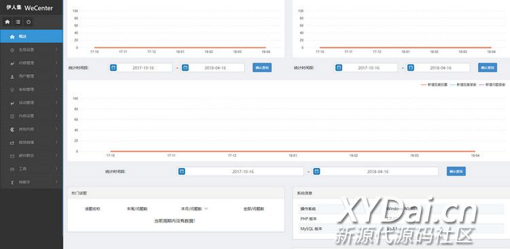The width and height of the screenshot is (510, 249).
Task: Open the 本月/问题数 column dropdown arrow
Action: coord(206,209)
